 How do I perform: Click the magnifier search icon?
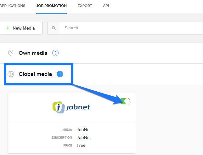(x=54, y=28)
